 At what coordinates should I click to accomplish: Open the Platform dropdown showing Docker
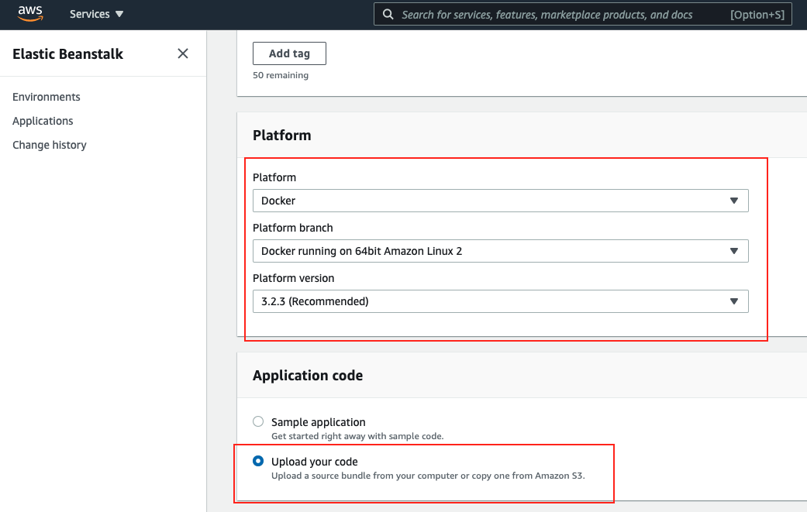click(x=500, y=201)
